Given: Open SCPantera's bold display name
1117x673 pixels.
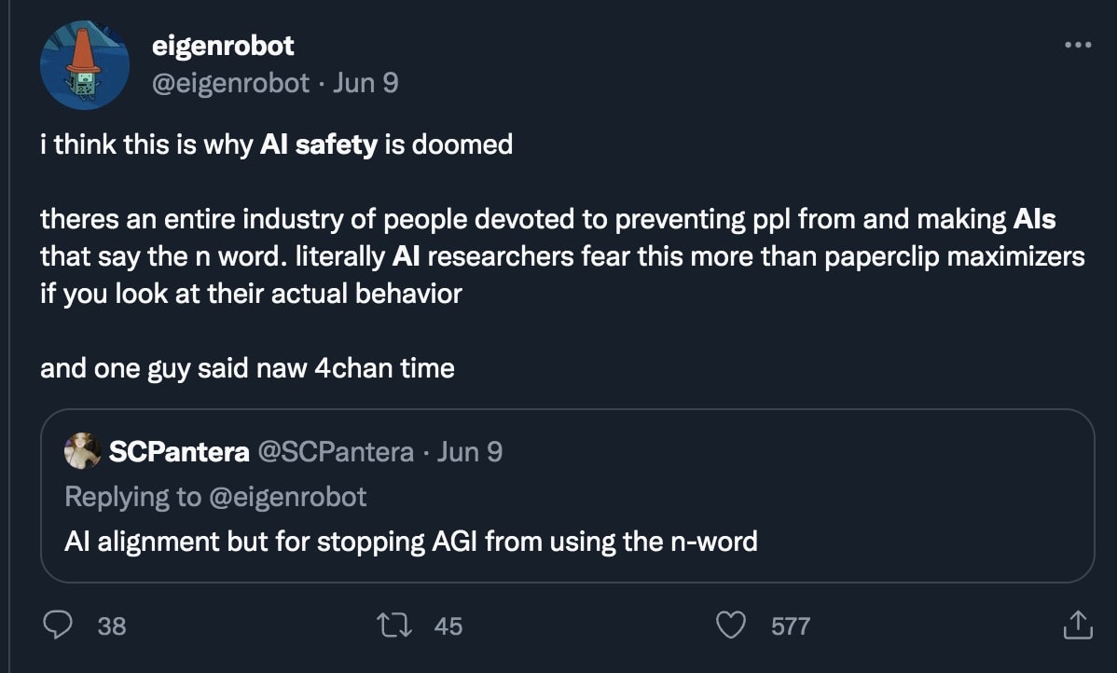Looking at the screenshot, I should coord(179,452).
